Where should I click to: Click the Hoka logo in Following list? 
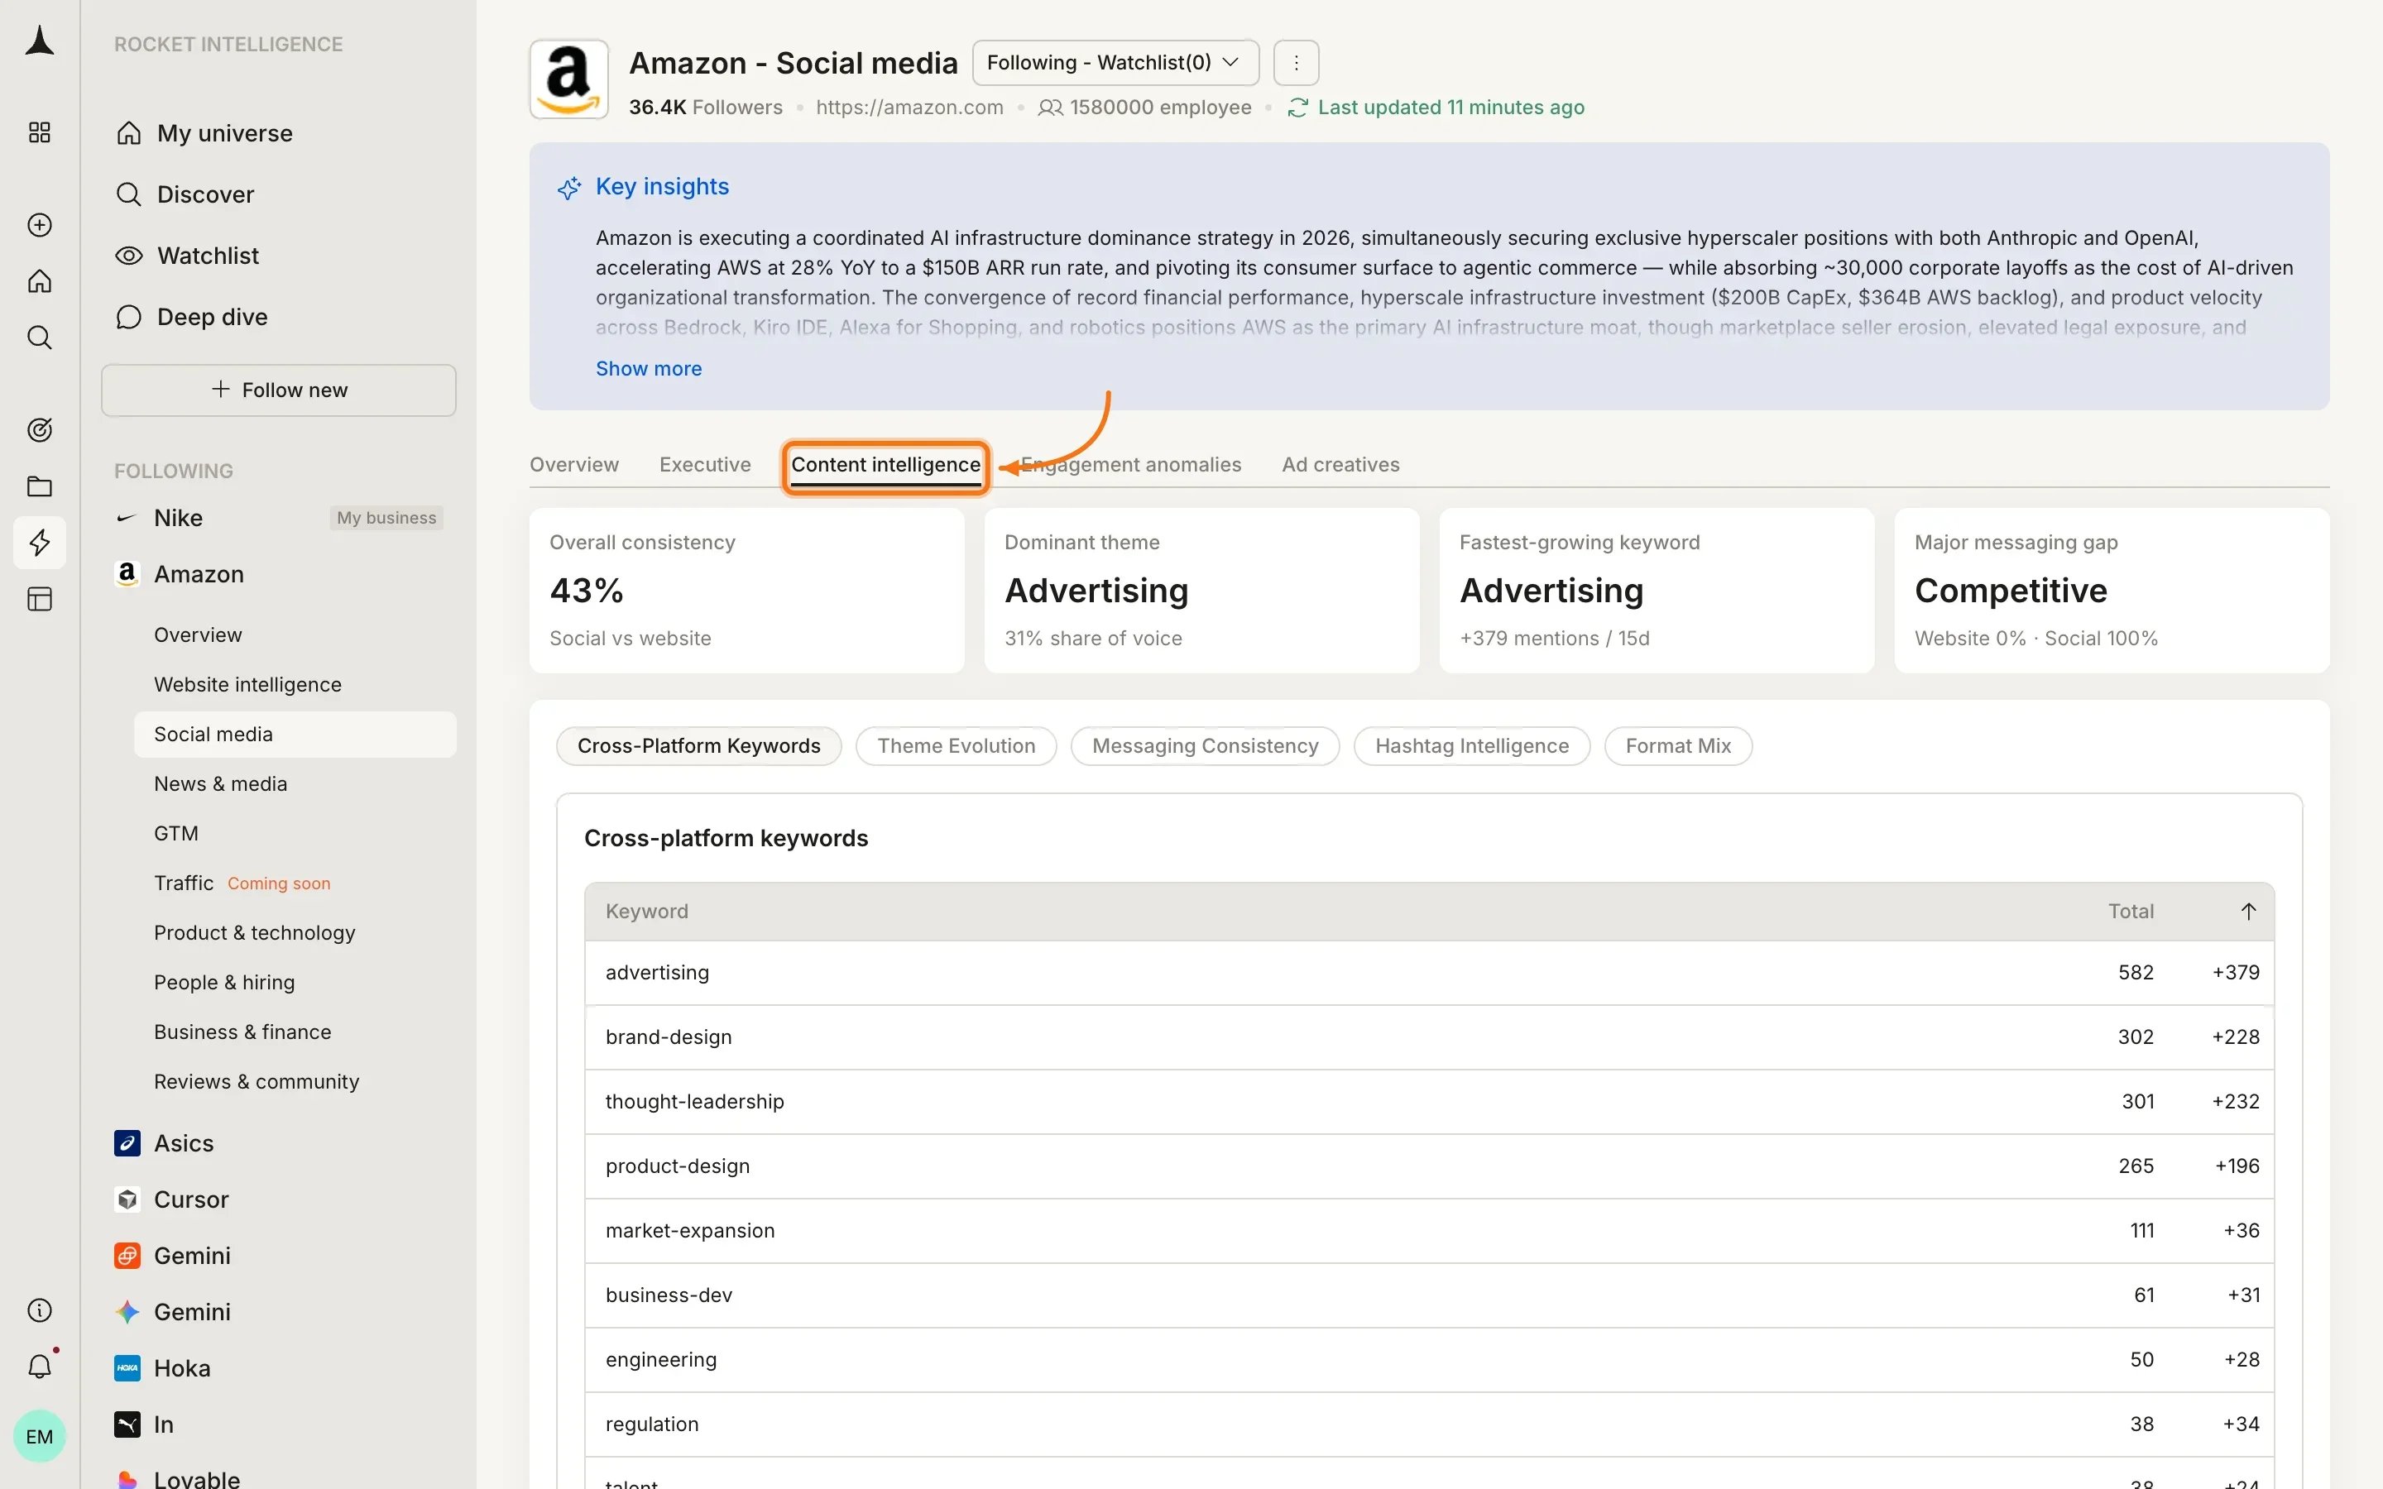[127, 1368]
